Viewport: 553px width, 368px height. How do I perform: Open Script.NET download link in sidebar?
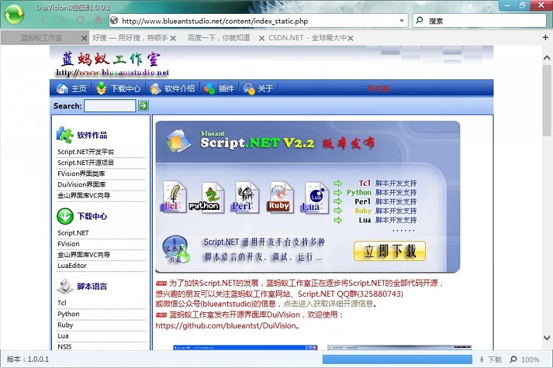pyautogui.click(x=73, y=233)
